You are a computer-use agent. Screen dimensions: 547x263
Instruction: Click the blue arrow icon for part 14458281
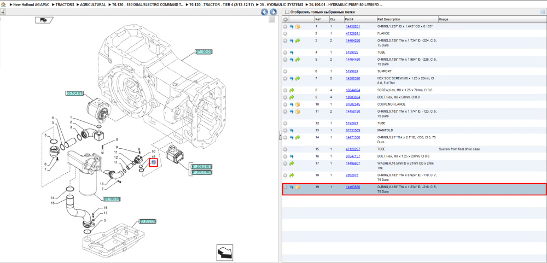point(292,26)
